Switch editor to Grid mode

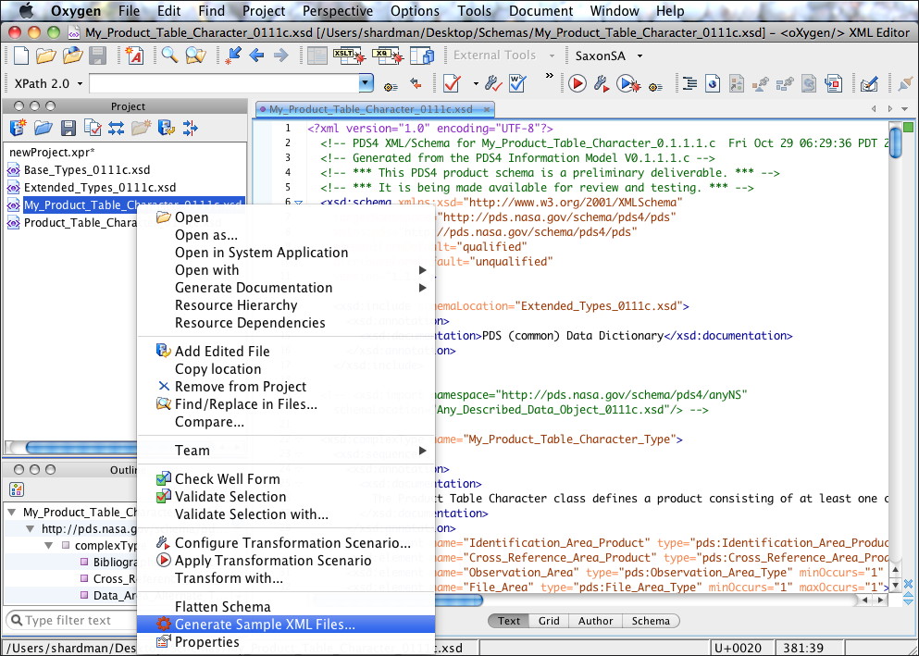click(x=549, y=621)
